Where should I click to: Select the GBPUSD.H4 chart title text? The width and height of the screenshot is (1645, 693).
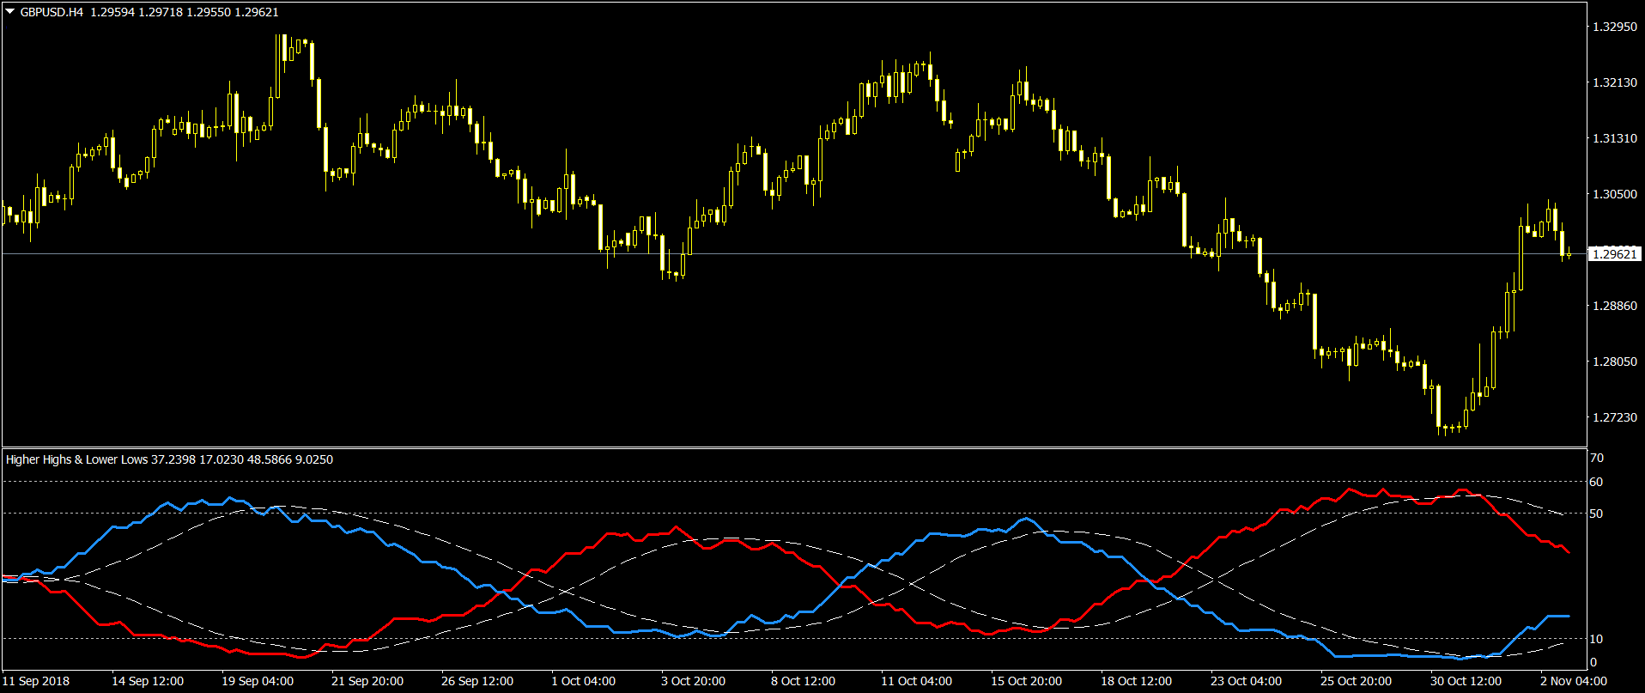click(x=52, y=12)
